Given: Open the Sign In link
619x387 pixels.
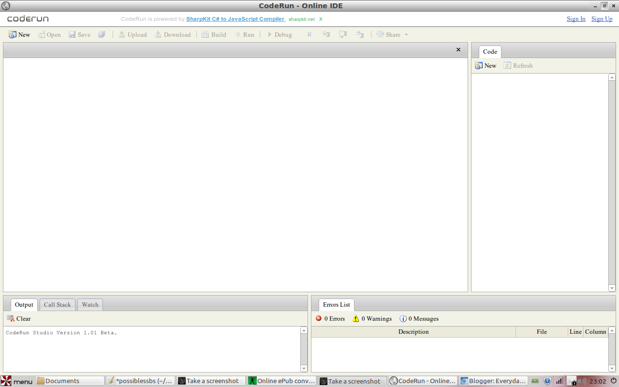Looking at the screenshot, I should point(576,19).
